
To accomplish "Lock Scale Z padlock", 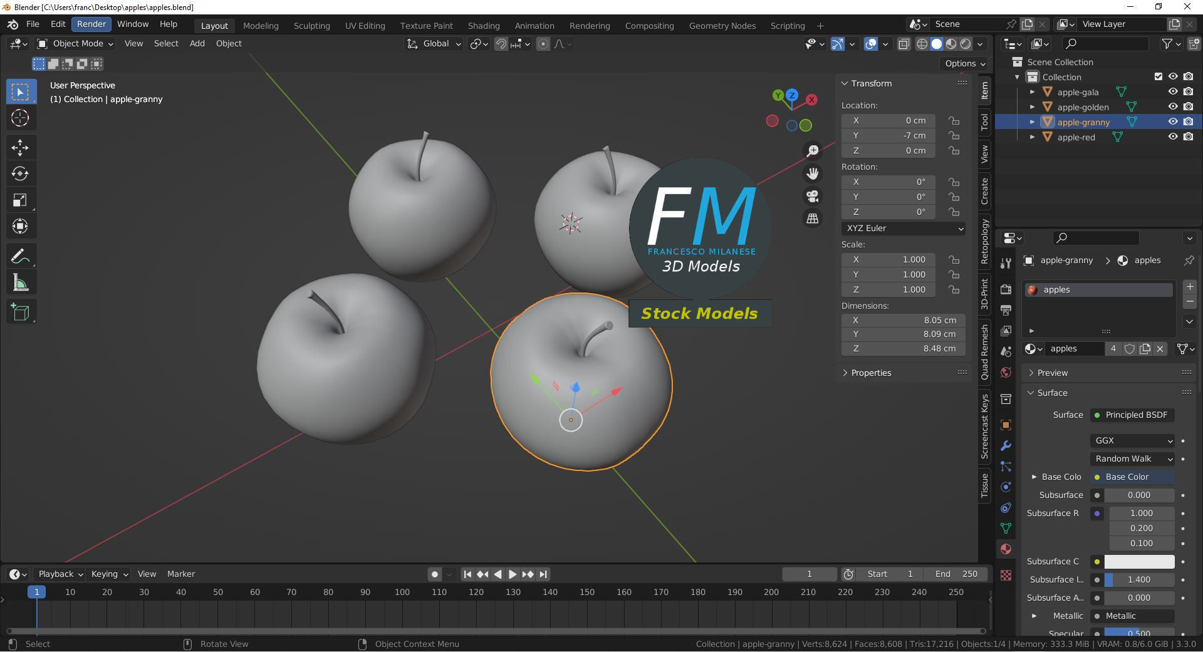I will (954, 289).
